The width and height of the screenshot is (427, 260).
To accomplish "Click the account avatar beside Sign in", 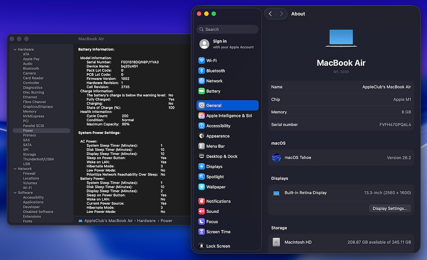I will click(204, 44).
